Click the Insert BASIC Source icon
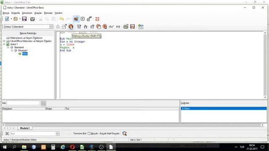The height and width of the screenshot is (151, 269). 126,26
